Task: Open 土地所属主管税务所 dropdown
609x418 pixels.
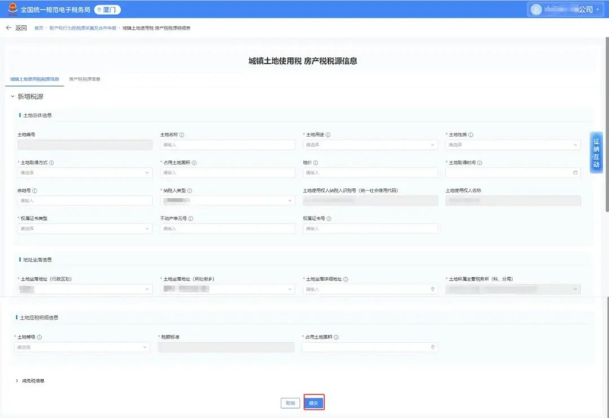Action: tap(513, 289)
